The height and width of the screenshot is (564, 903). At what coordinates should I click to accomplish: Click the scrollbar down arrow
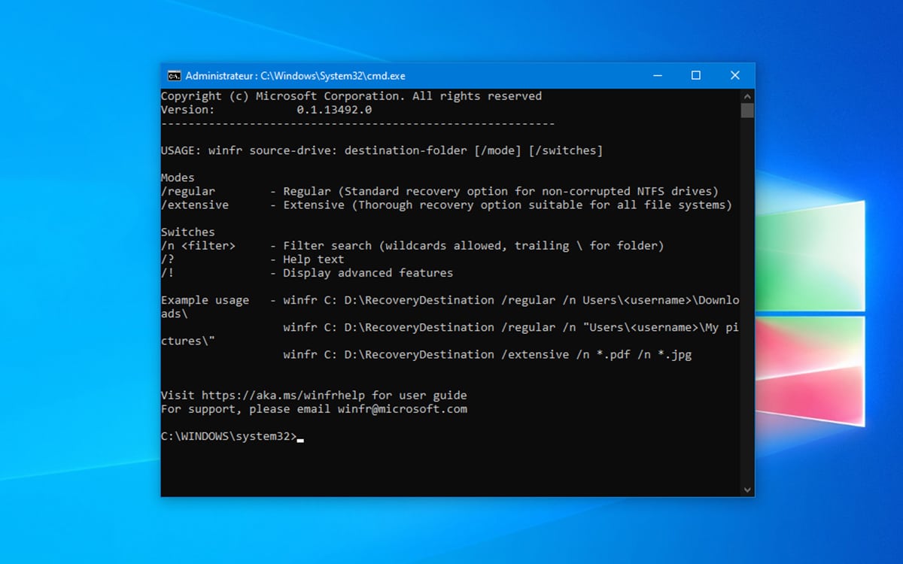point(747,490)
